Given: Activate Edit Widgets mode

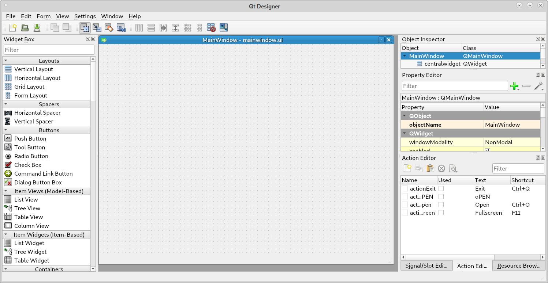Looking at the screenshot, I should click(x=85, y=28).
